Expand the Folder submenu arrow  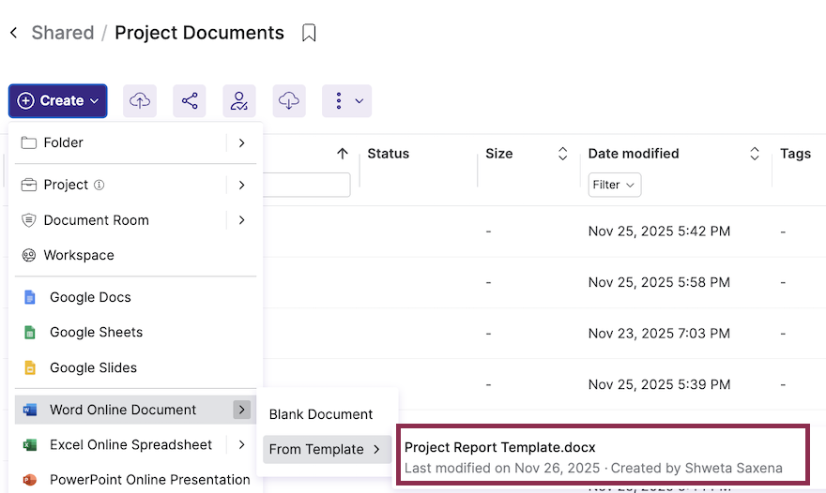click(x=242, y=142)
